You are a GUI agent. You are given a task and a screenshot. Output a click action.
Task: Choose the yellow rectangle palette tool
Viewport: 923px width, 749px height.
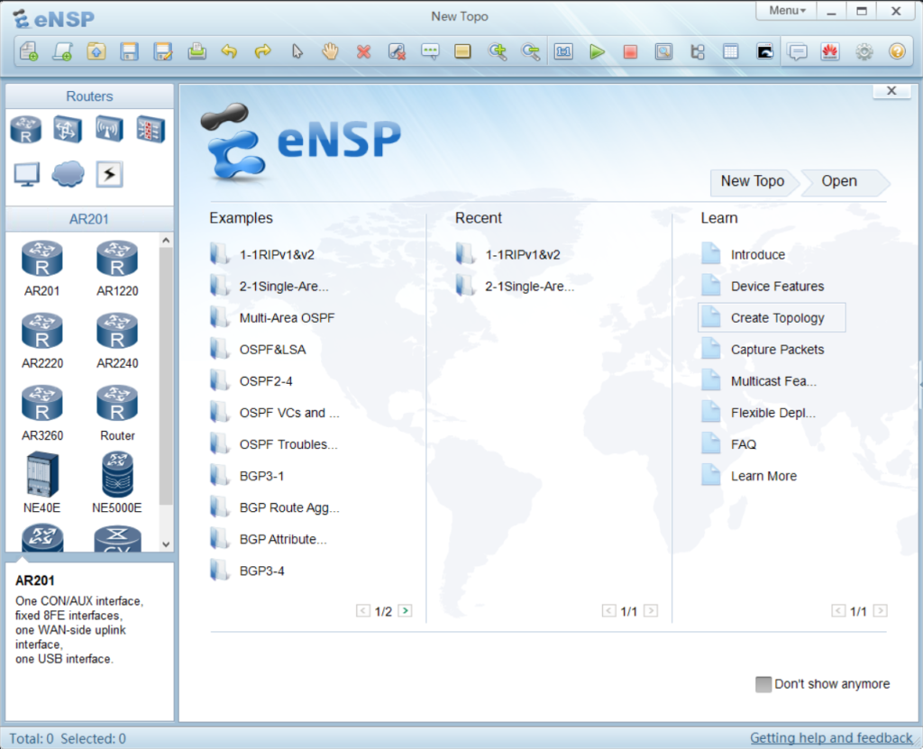coord(462,51)
